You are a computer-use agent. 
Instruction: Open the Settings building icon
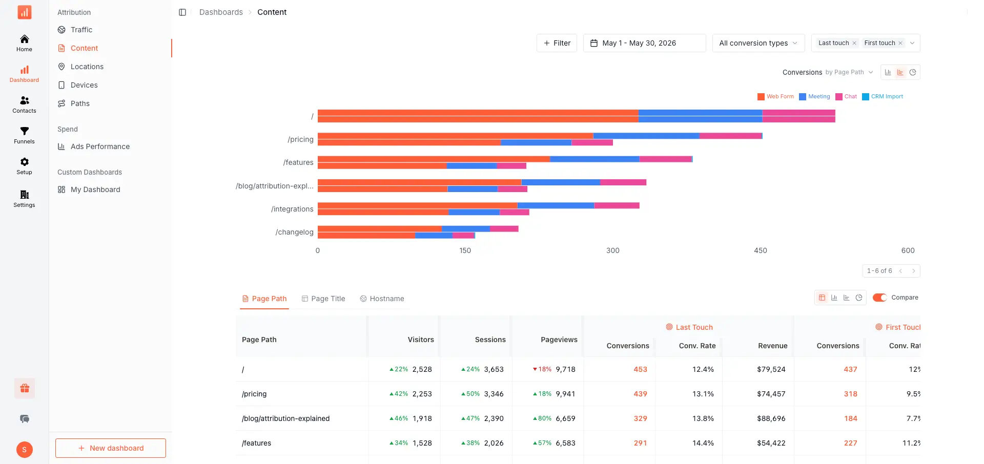tap(24, 199)
